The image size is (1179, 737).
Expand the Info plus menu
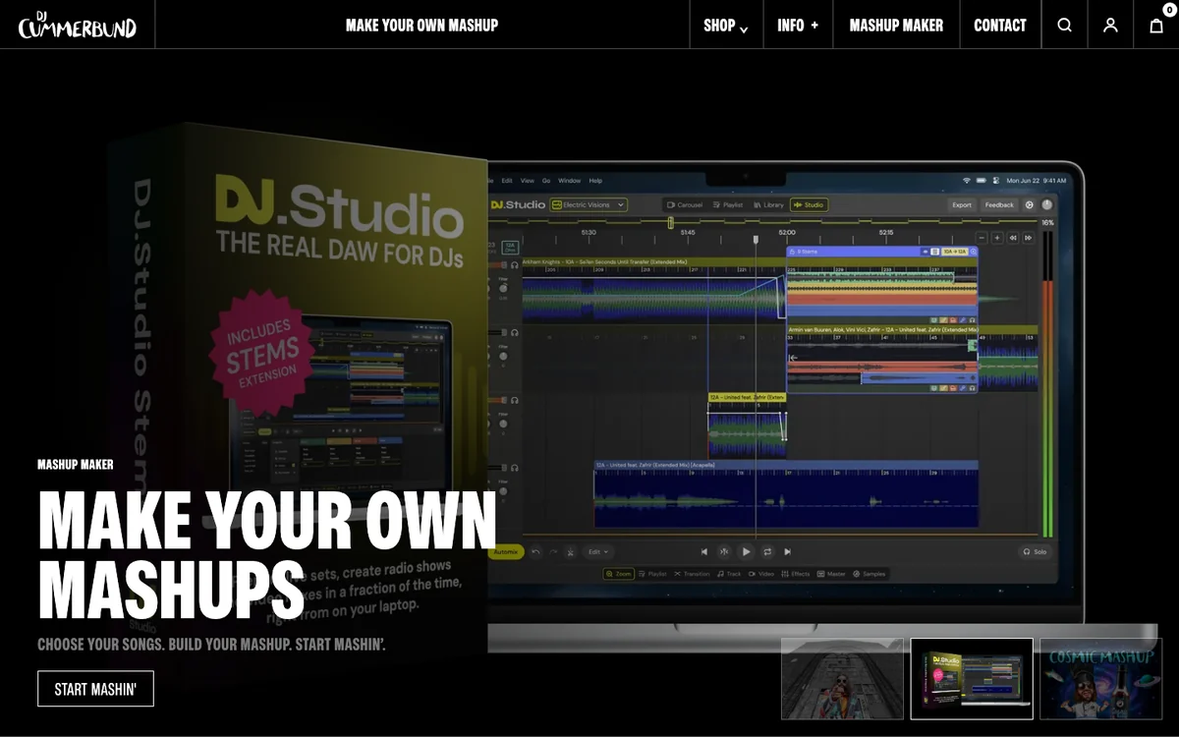click(798, 26)
